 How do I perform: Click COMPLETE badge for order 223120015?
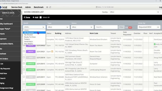pos(31,64)
